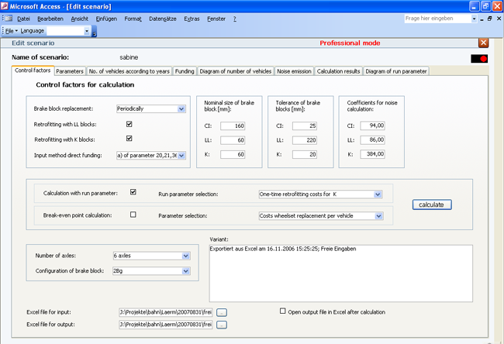
Task: Click the red dot status indicator
Action: coord(483,58)
